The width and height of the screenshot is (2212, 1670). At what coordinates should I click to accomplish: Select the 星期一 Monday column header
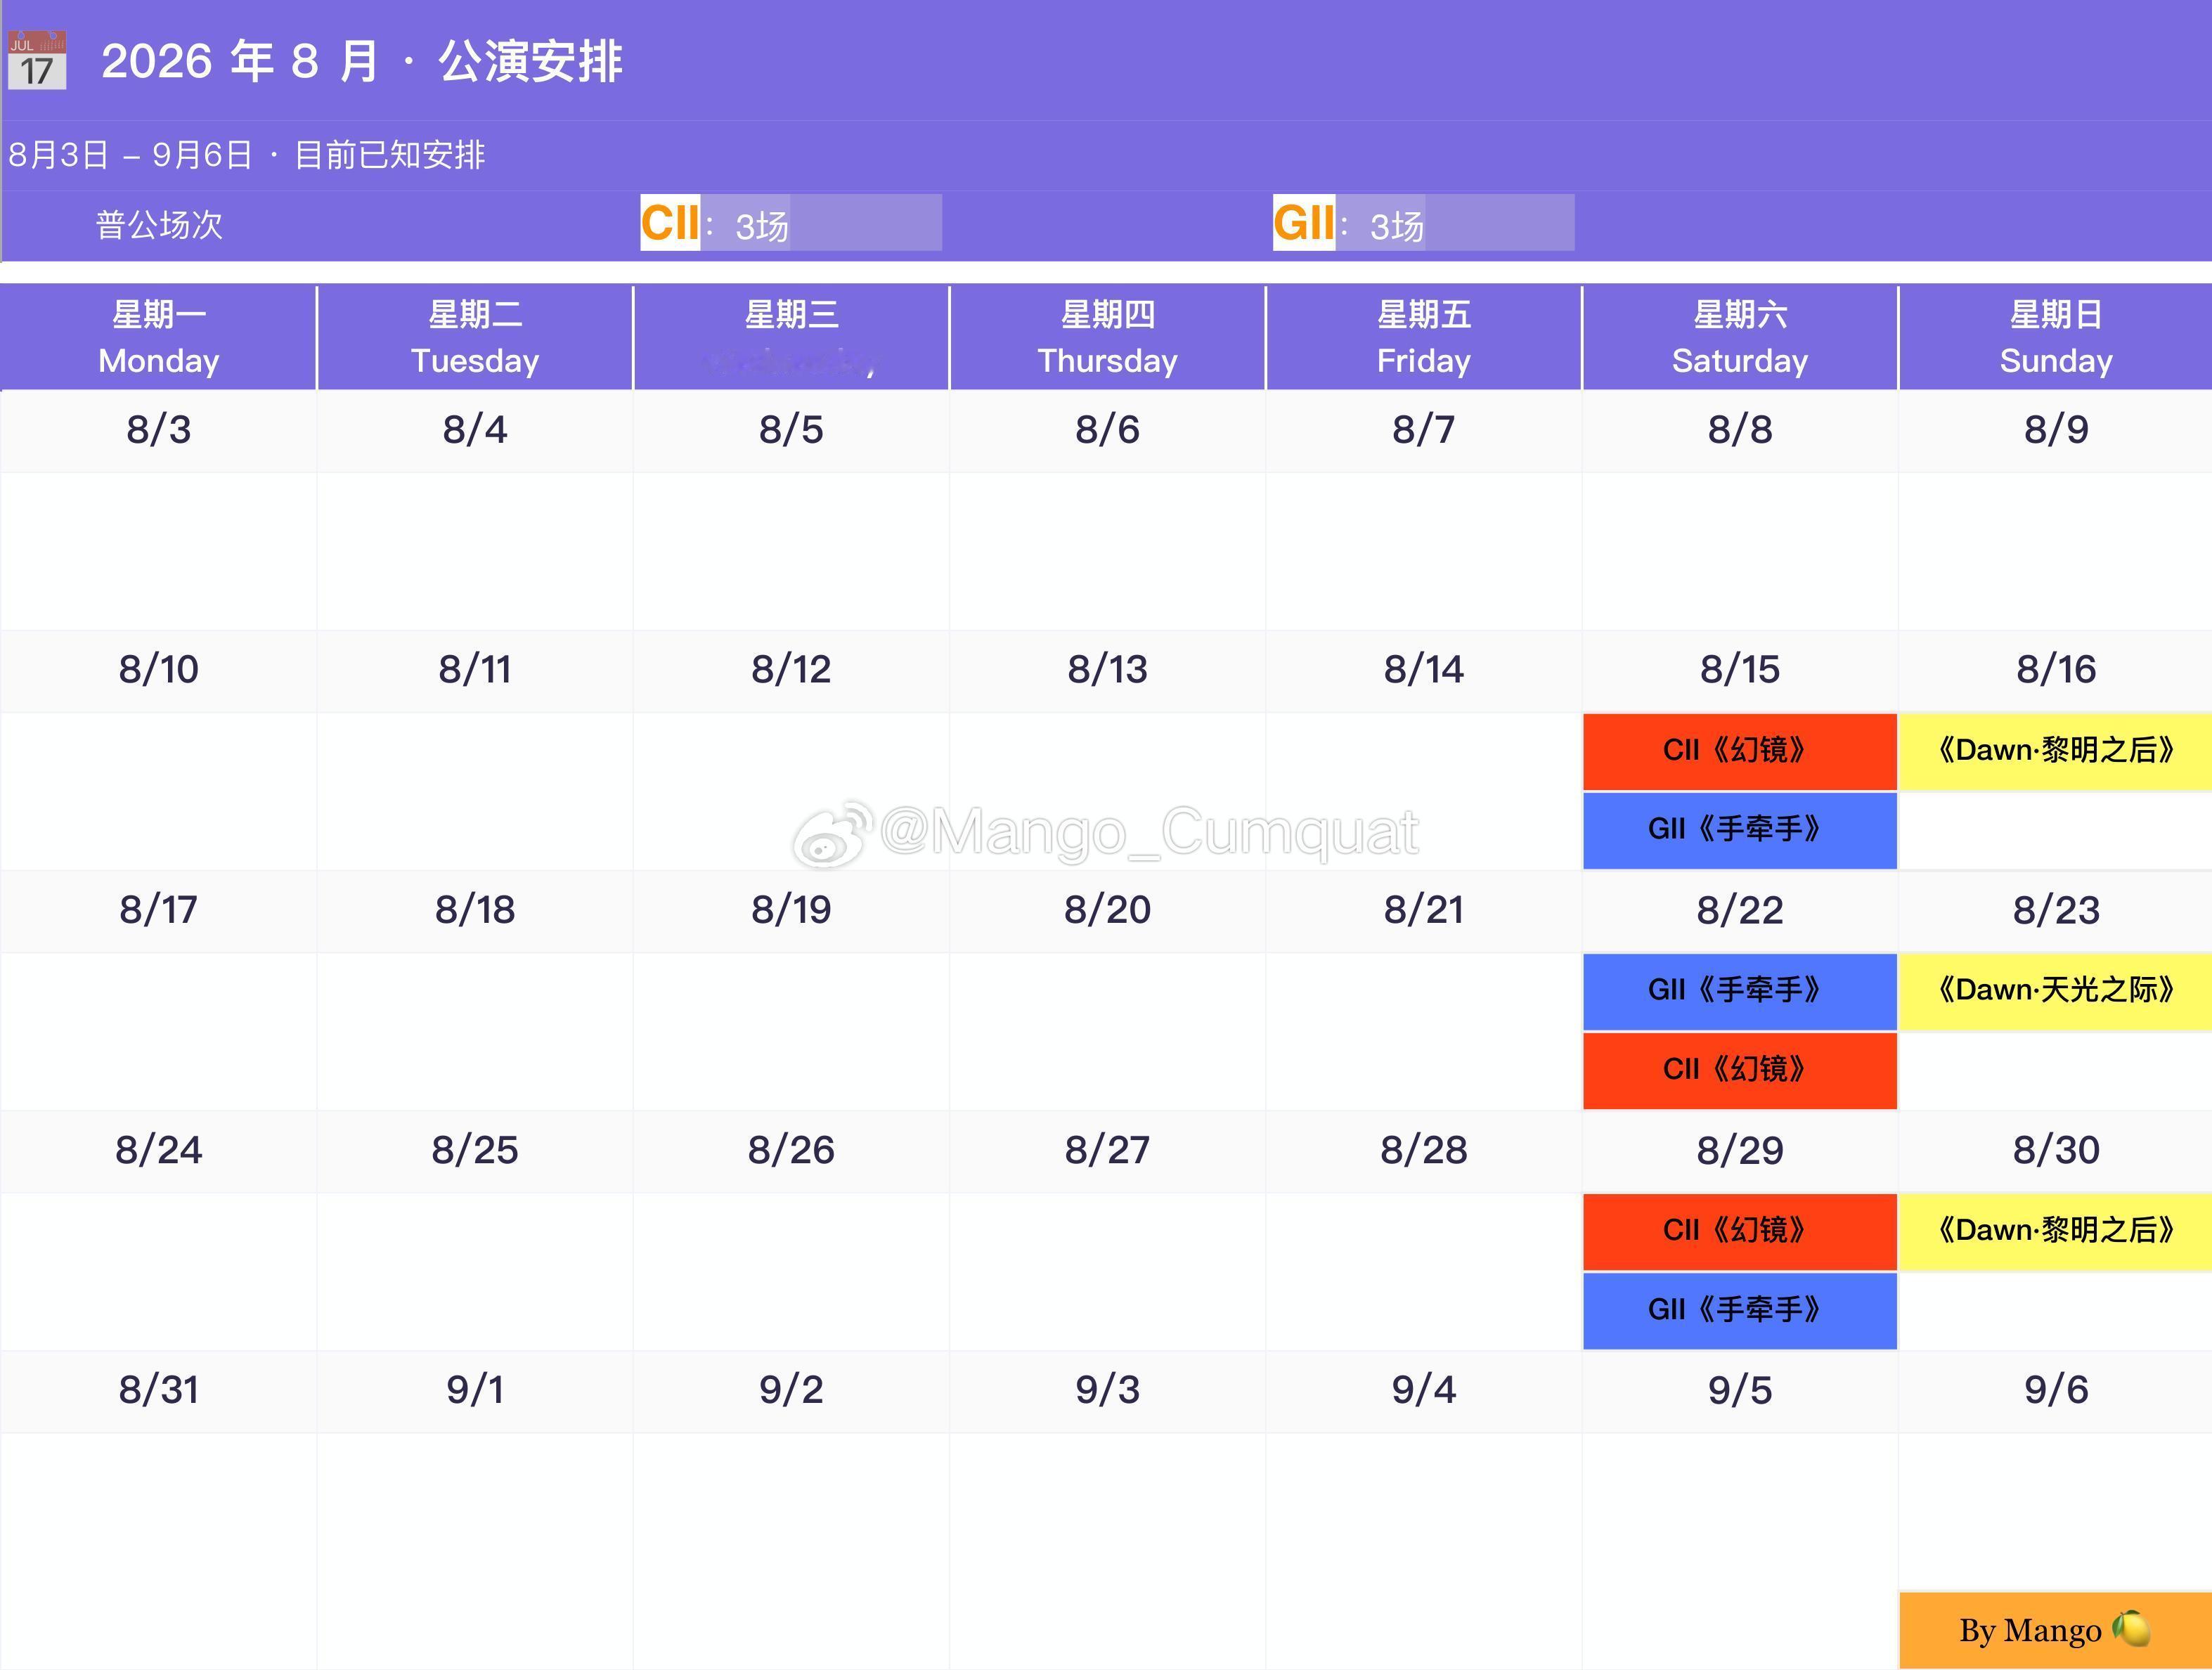point(159,337)
